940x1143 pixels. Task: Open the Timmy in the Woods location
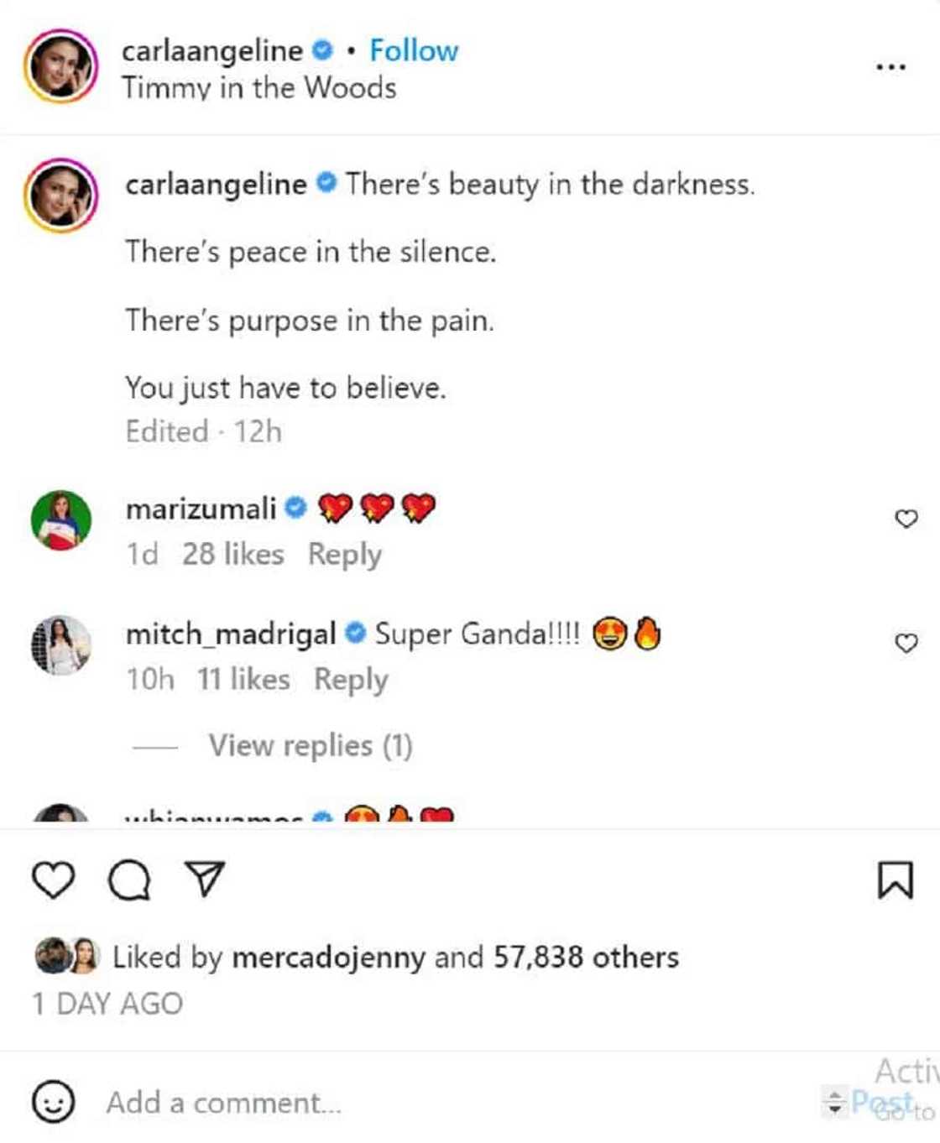click(x=258, y=88)
